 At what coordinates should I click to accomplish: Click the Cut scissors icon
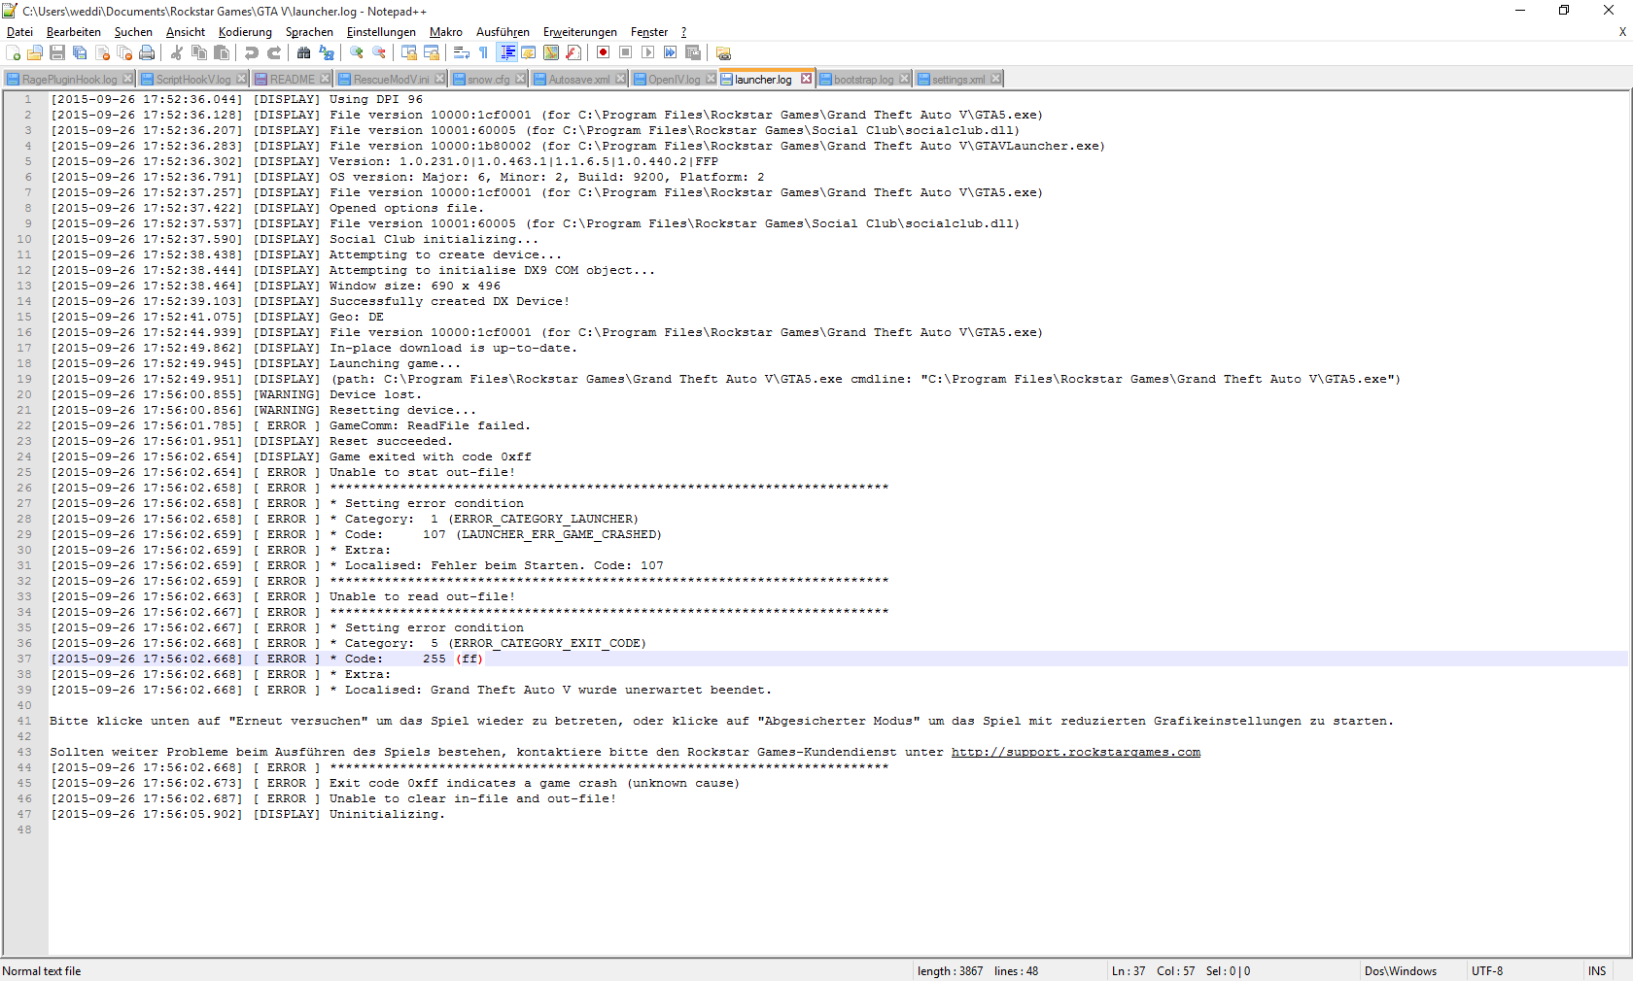[x=177, y=53]
